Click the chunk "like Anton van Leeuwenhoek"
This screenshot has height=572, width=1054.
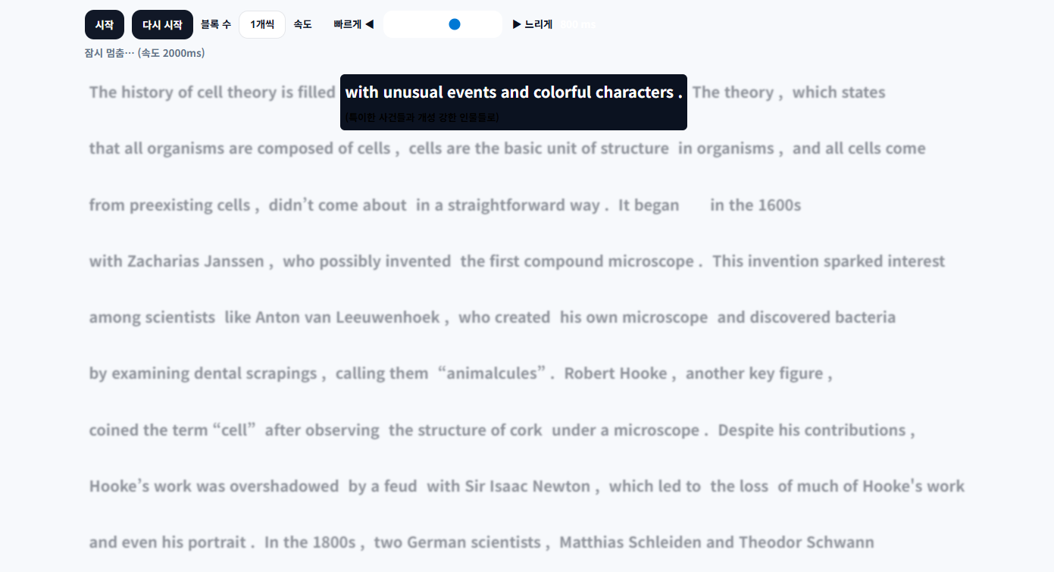(x=332, y=317)
